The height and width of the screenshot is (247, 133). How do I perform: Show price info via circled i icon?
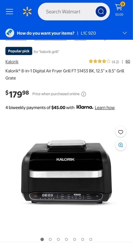point(84,94)
